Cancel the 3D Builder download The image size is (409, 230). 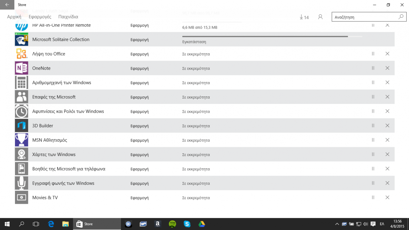387,126
